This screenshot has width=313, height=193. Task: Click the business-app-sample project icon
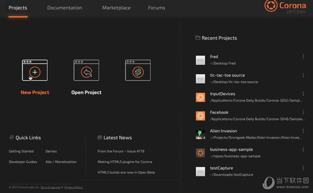tap(200, 153)
